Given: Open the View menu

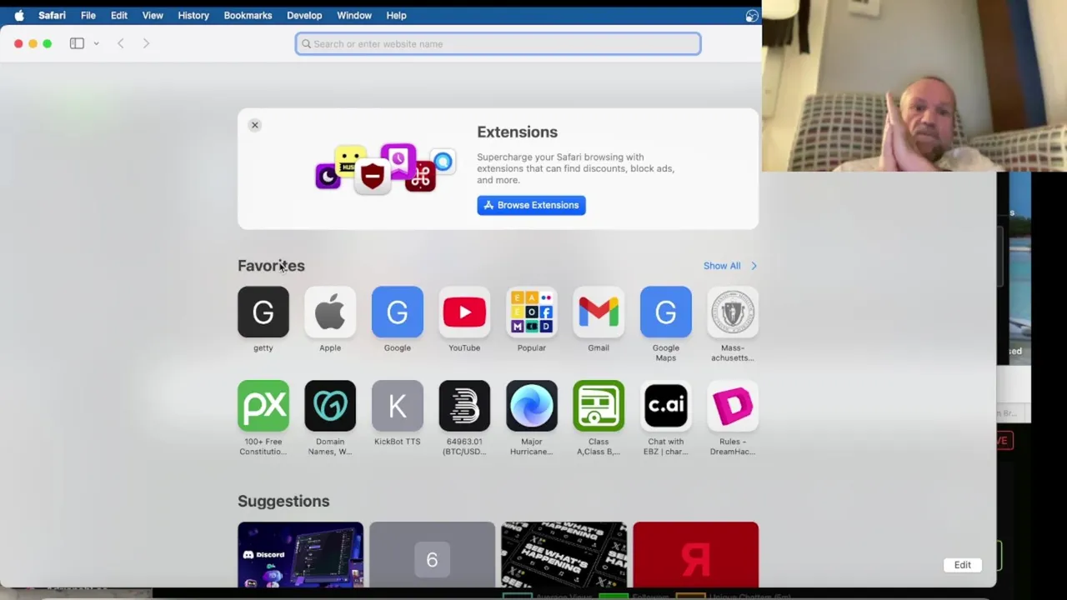Looking at the screenshot, I should 153,15.
